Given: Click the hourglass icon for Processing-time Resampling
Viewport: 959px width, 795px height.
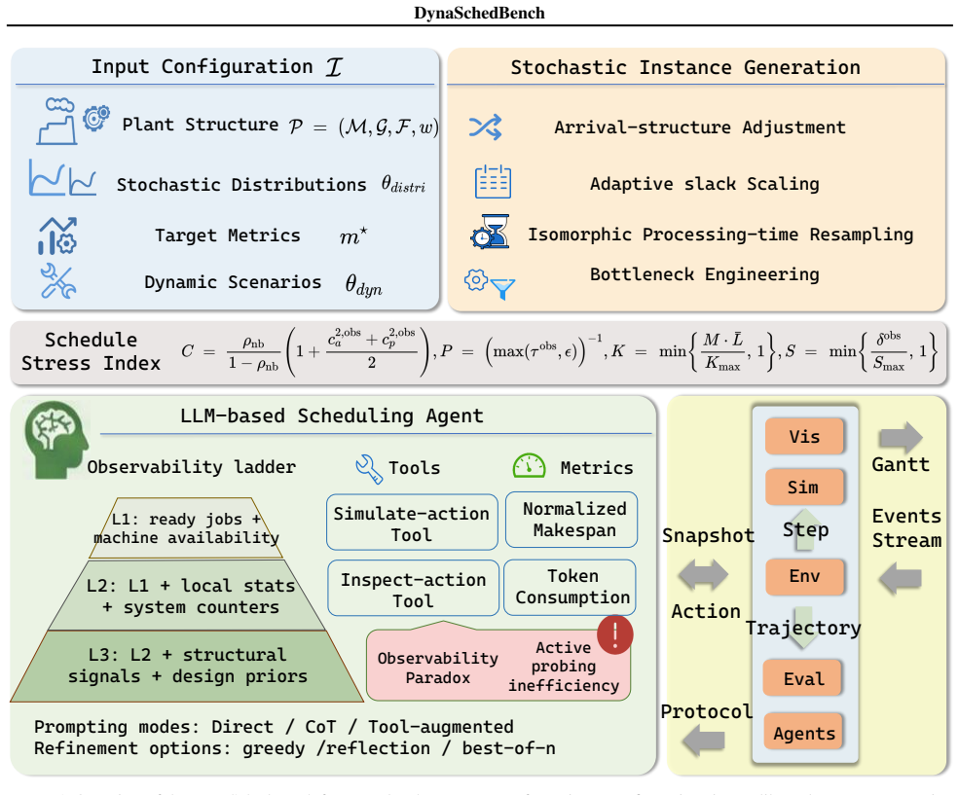Looking at the screenshot, I should click(491, 231).
